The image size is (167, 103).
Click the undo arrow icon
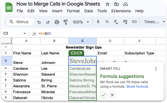click(39, 22)
